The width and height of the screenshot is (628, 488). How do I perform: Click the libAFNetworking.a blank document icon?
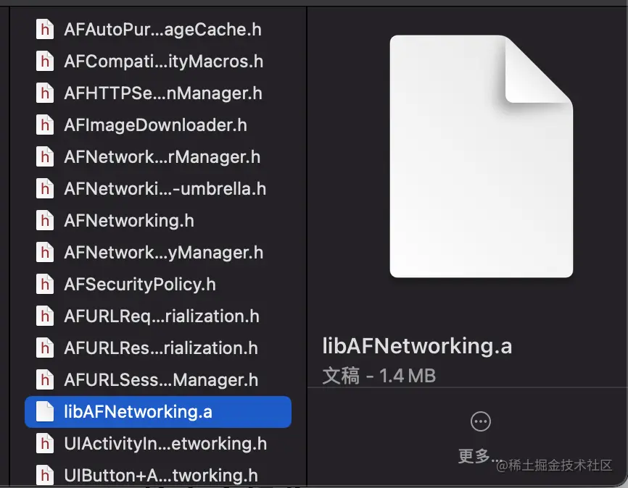coord(45,412)
